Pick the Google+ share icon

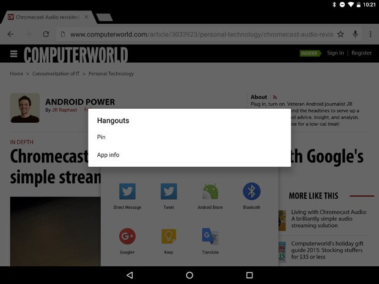(127, 236)
